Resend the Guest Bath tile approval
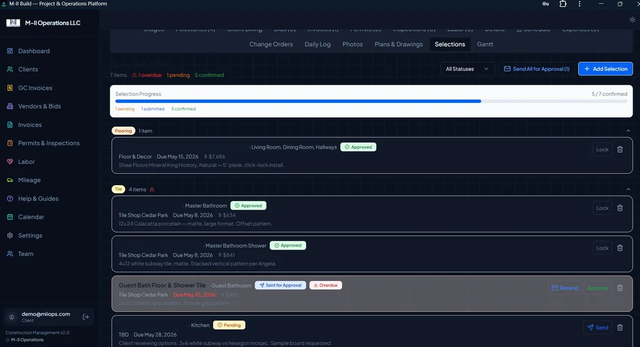The width and height of the screenshot is (640, 347). [x=565, y=288]
